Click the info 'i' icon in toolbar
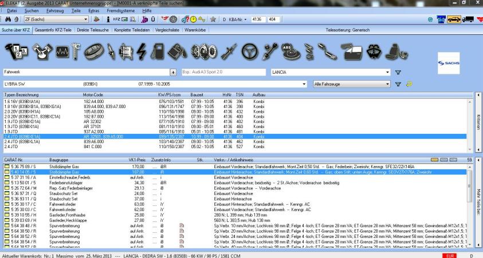Viewport: 483px width, 258px height. (x=108, y=19)
